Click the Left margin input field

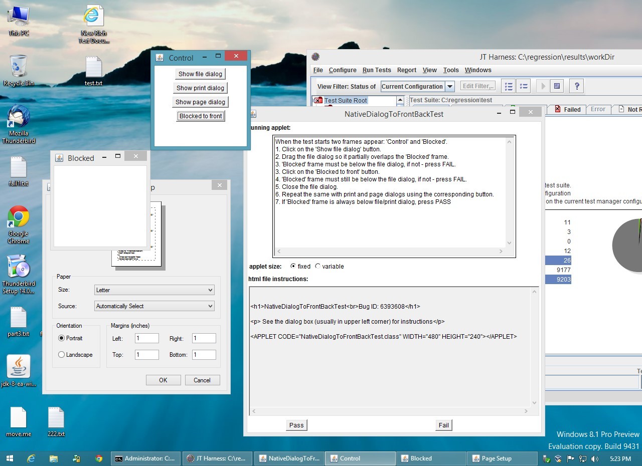tap(146, 339)
